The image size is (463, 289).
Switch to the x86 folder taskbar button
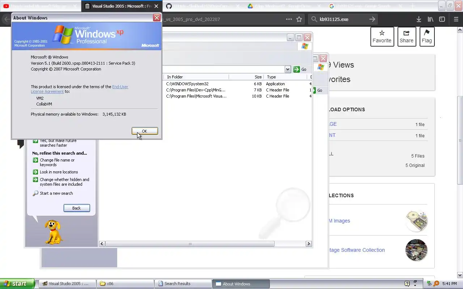(125, 284)
